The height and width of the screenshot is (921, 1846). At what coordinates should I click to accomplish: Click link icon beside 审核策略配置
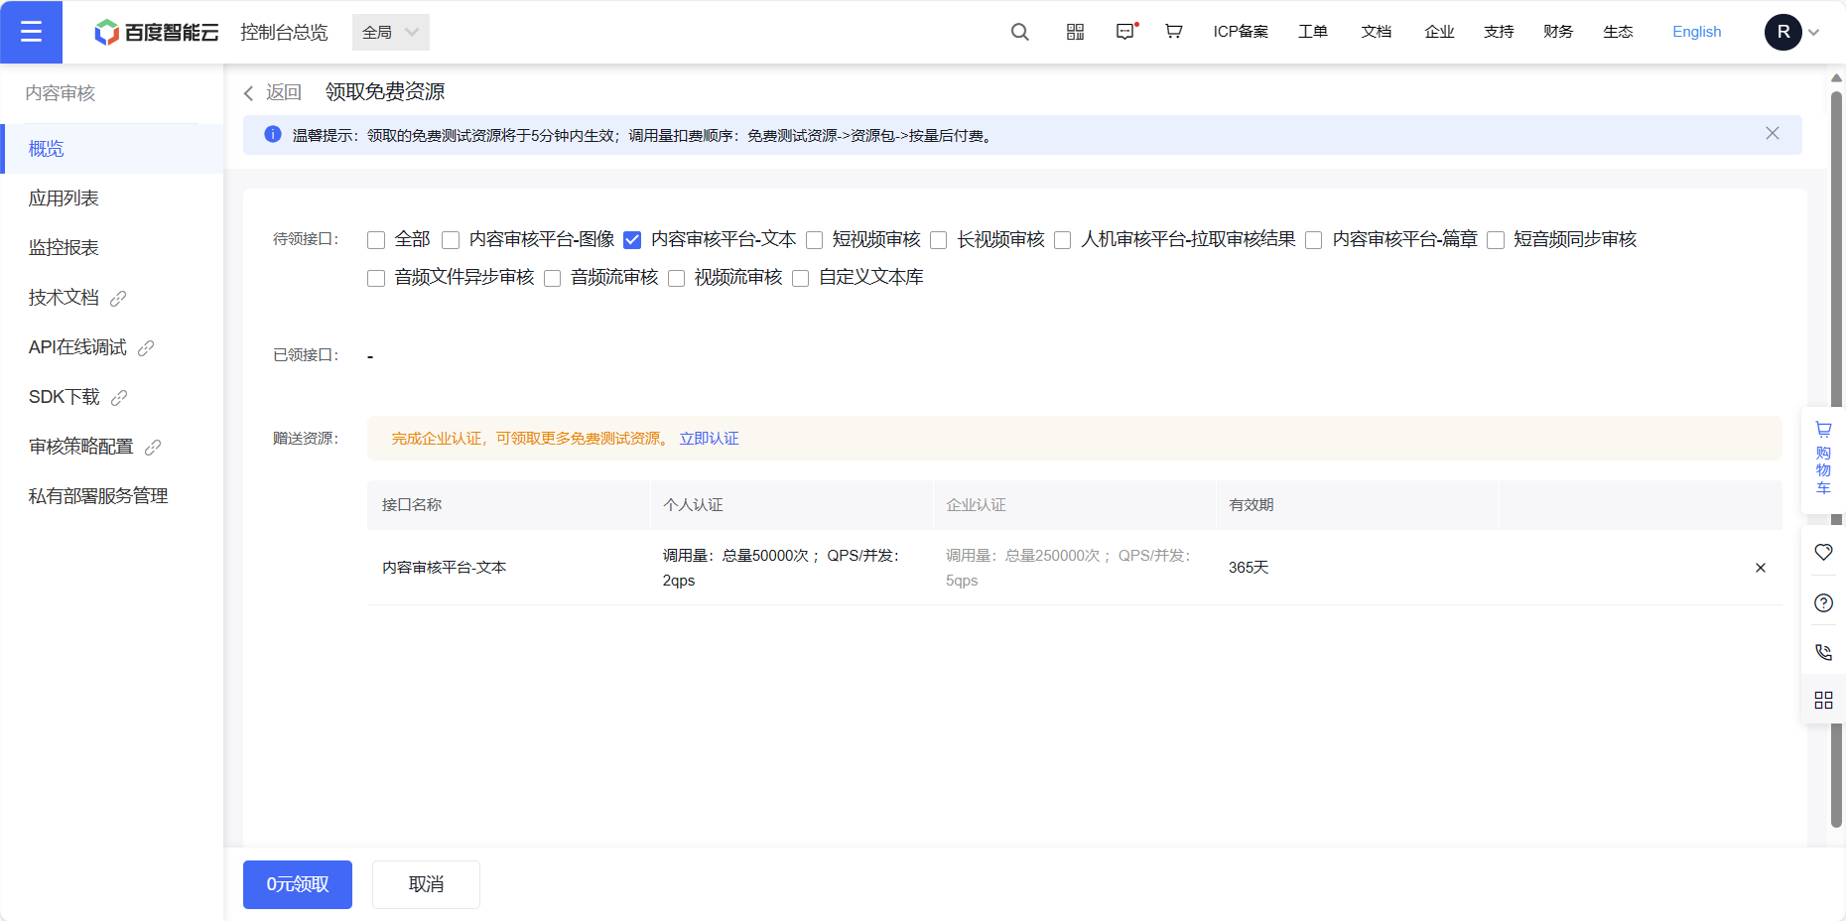pyautogui.click(x=153, y=447)
